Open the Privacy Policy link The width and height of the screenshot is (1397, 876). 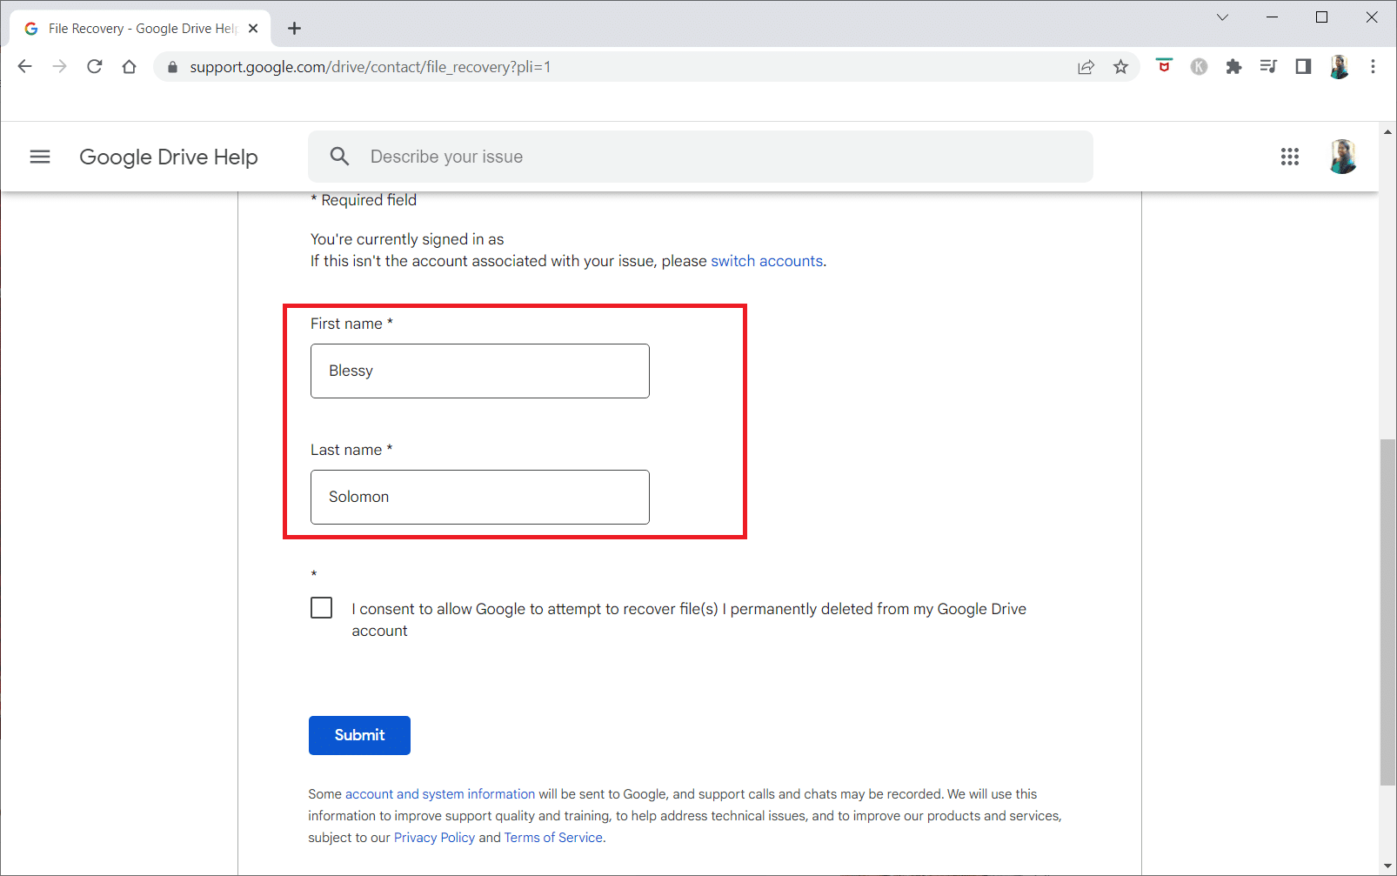pyautogui.click(x=434, y=838)
